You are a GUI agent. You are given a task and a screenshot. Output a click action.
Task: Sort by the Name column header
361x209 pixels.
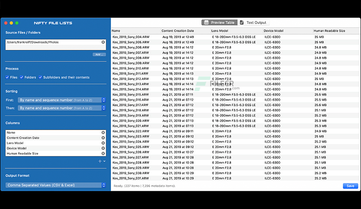point(136,31)
